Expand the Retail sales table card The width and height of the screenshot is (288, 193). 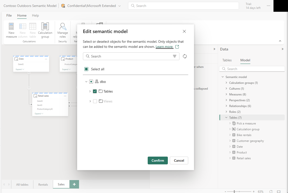tap(39, 113)
